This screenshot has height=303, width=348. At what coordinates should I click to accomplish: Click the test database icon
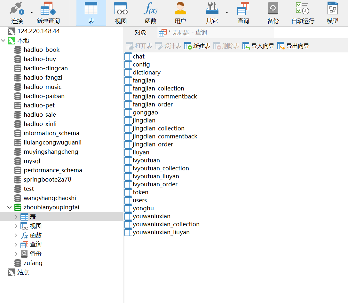tap(18, 189)
